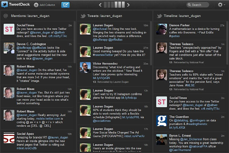Open @datablog mention in Guardian tweet
229x153 pixels.
coord(181,120)
